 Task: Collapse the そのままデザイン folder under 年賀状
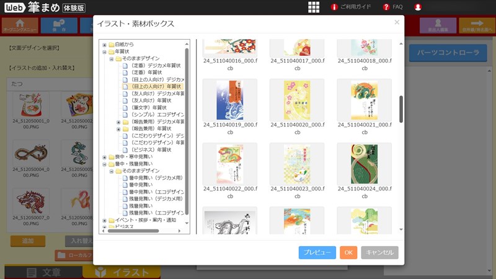(x=112, y=59)
